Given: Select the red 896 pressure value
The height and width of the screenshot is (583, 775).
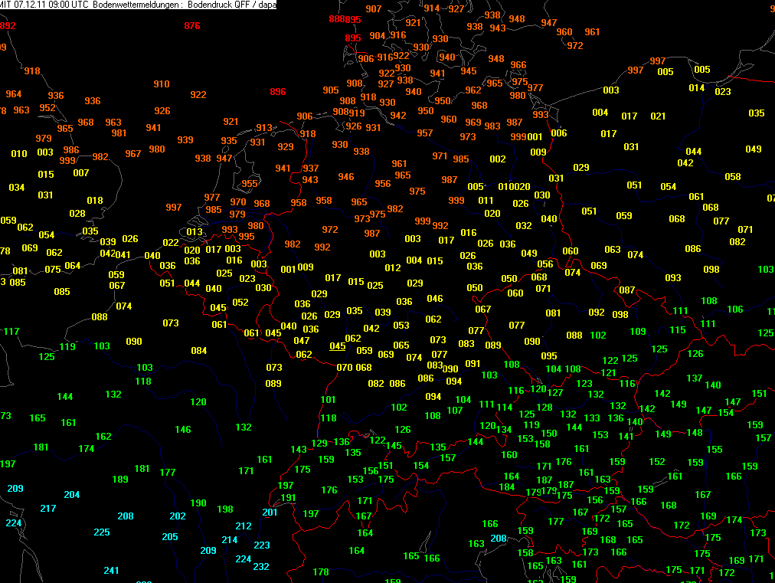Looking at the screenshot, I should pyautogui.click(x=278, y=92).
